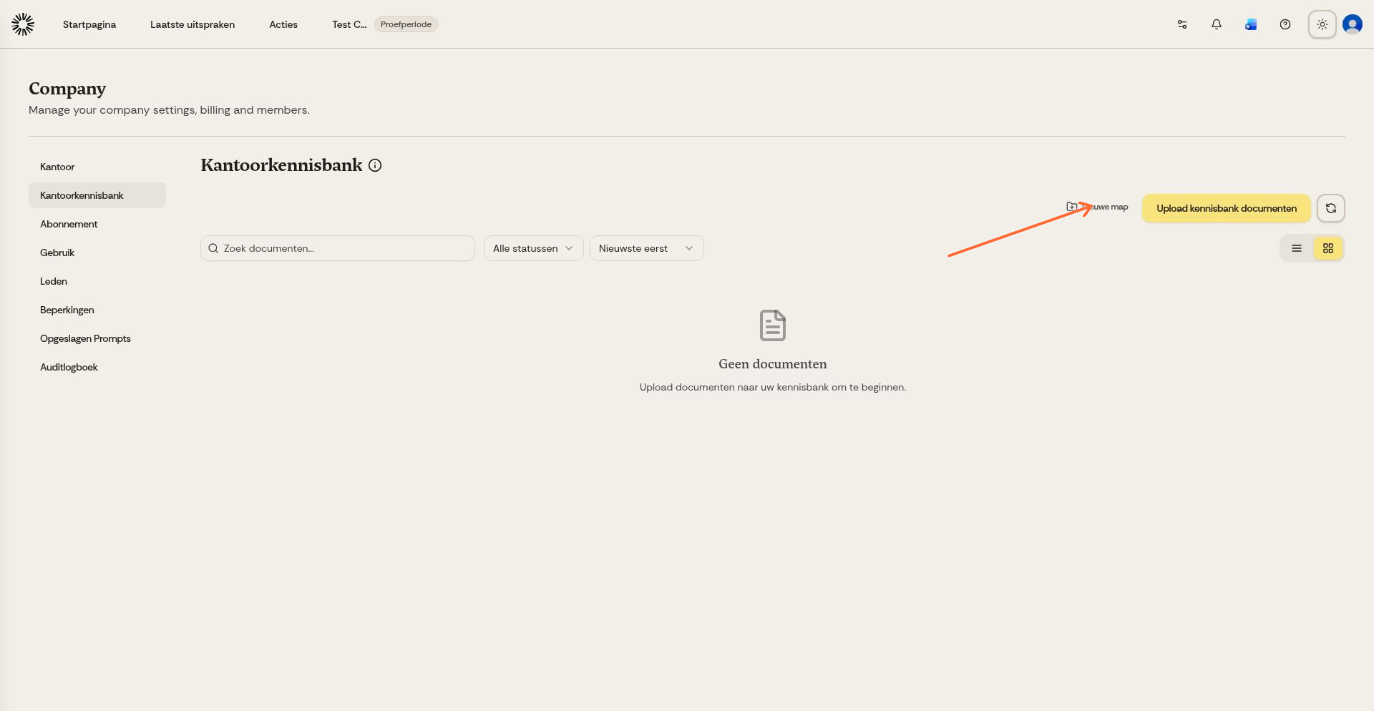The image size is (1374, 711).
Task: Click the refresh documents button
Action: pyautogui.click(x=1331, y=208)
